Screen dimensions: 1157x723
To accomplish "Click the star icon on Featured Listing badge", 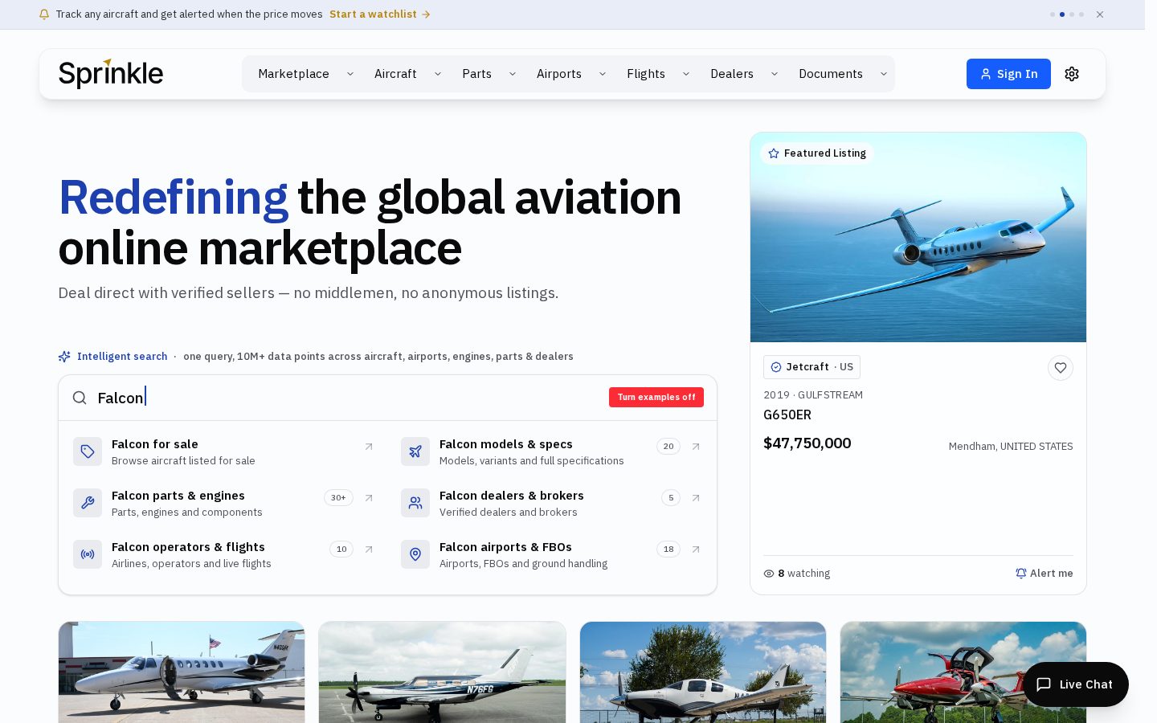I will (x=774, y=153).
